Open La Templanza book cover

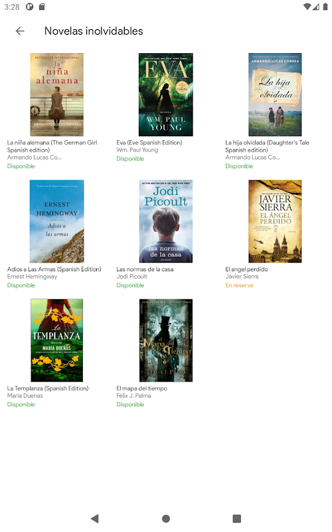pyautogui.click(x=57, y=340)
